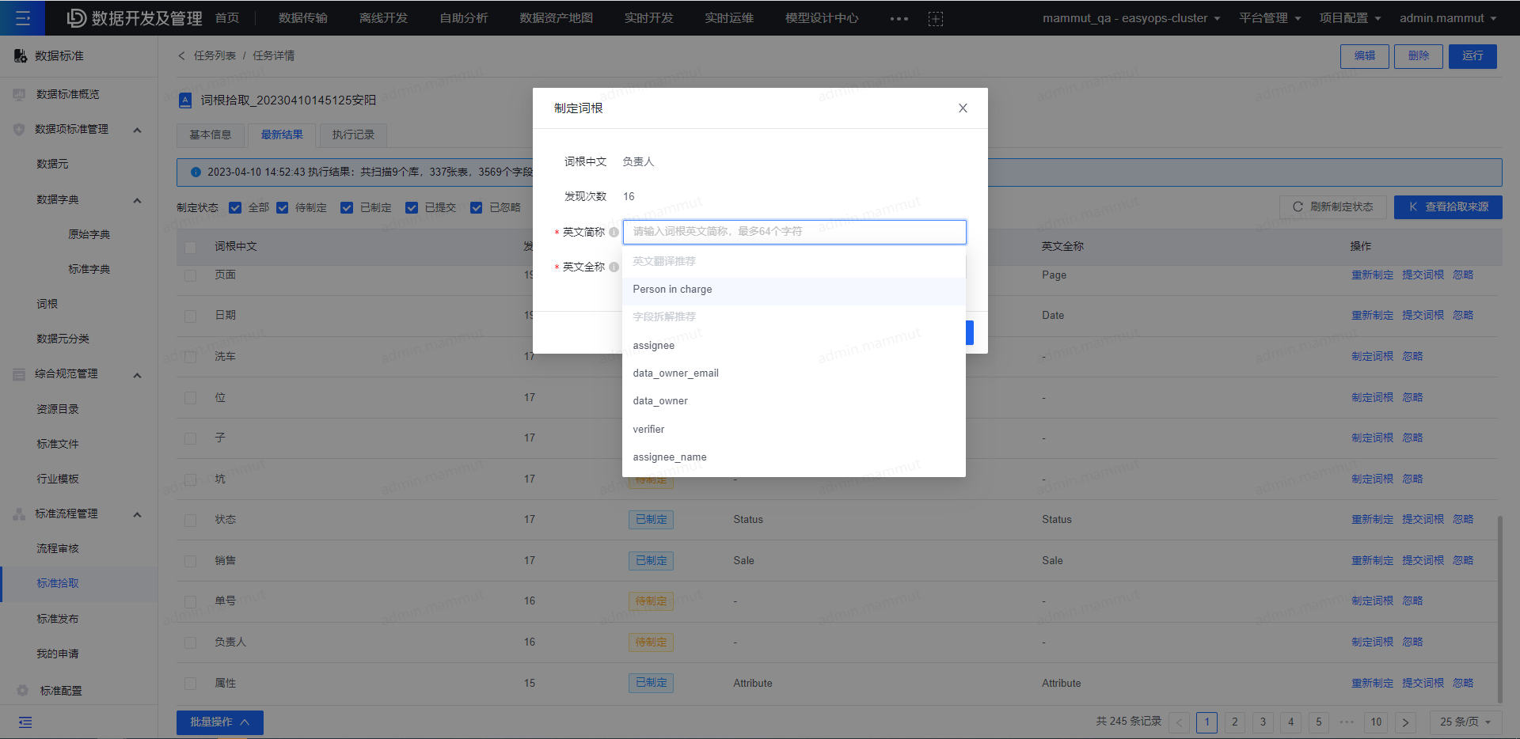Open the 数据传输 top menu

pyautogui.click(x=303, y=18)
